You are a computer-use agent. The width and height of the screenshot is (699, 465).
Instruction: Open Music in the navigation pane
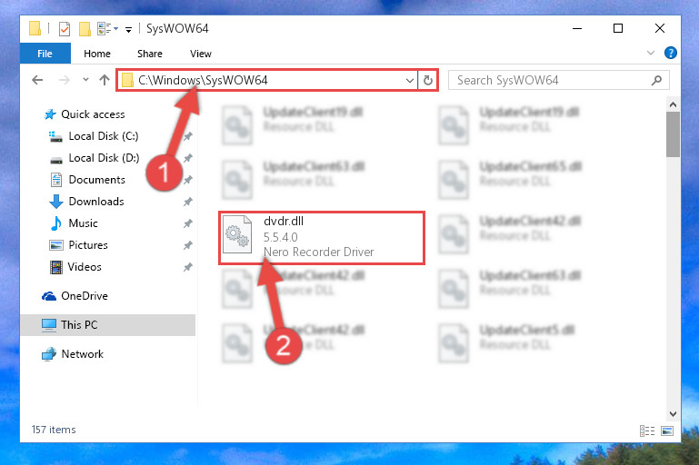[83, 223]
